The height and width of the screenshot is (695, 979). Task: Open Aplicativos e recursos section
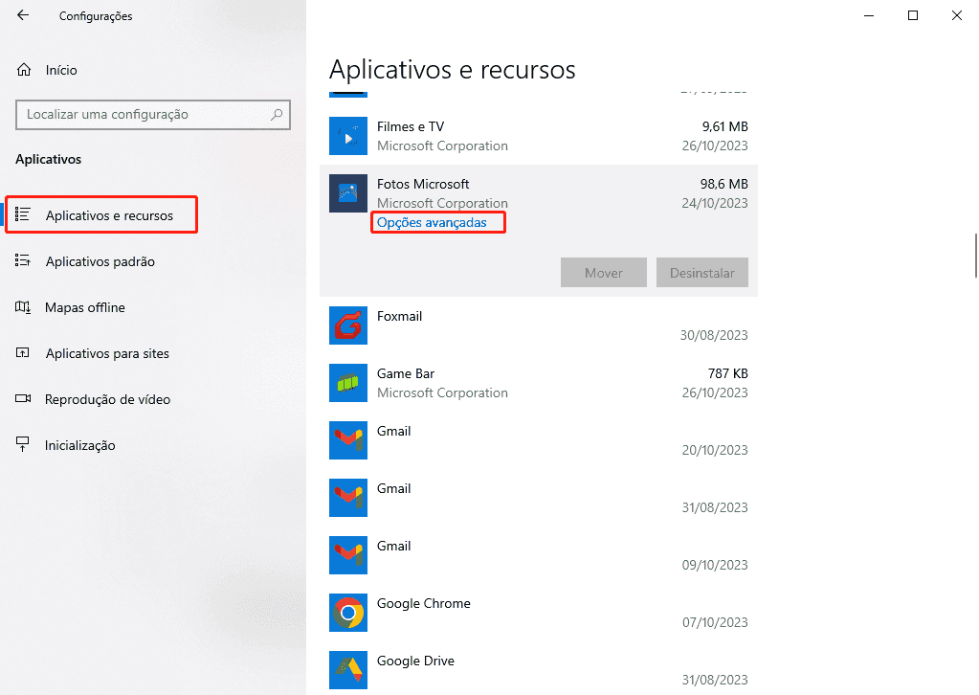pyautogui.click(x=109, y=215)
